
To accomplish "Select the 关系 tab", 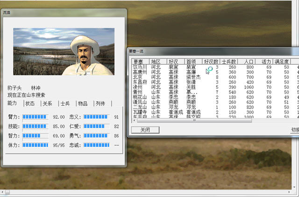I will point(48,103).
